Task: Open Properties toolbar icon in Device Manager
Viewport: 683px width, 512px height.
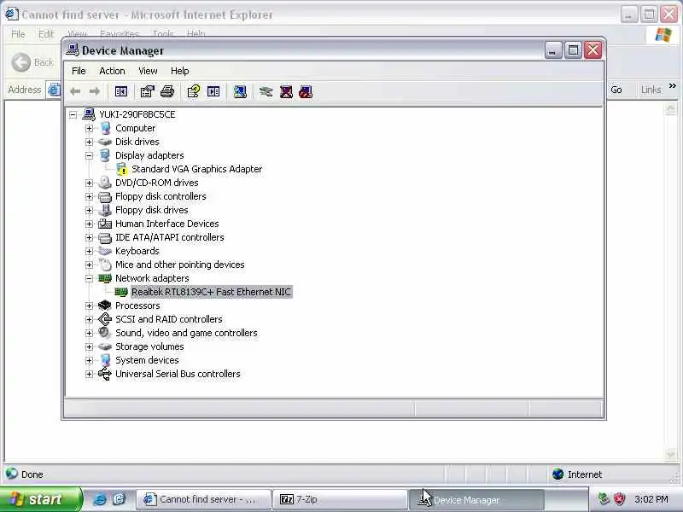Action: pyautogui.click(x=147, y=91)
